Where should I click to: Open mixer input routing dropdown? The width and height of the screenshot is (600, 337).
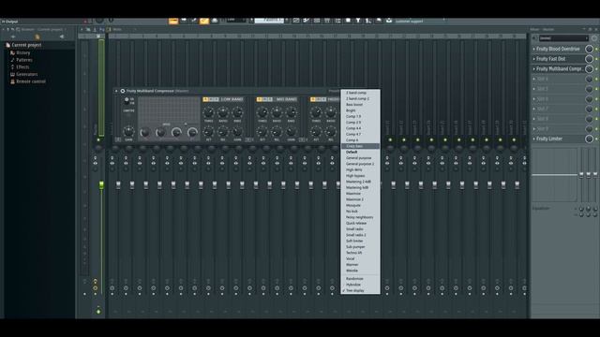(x=563, y=38)
